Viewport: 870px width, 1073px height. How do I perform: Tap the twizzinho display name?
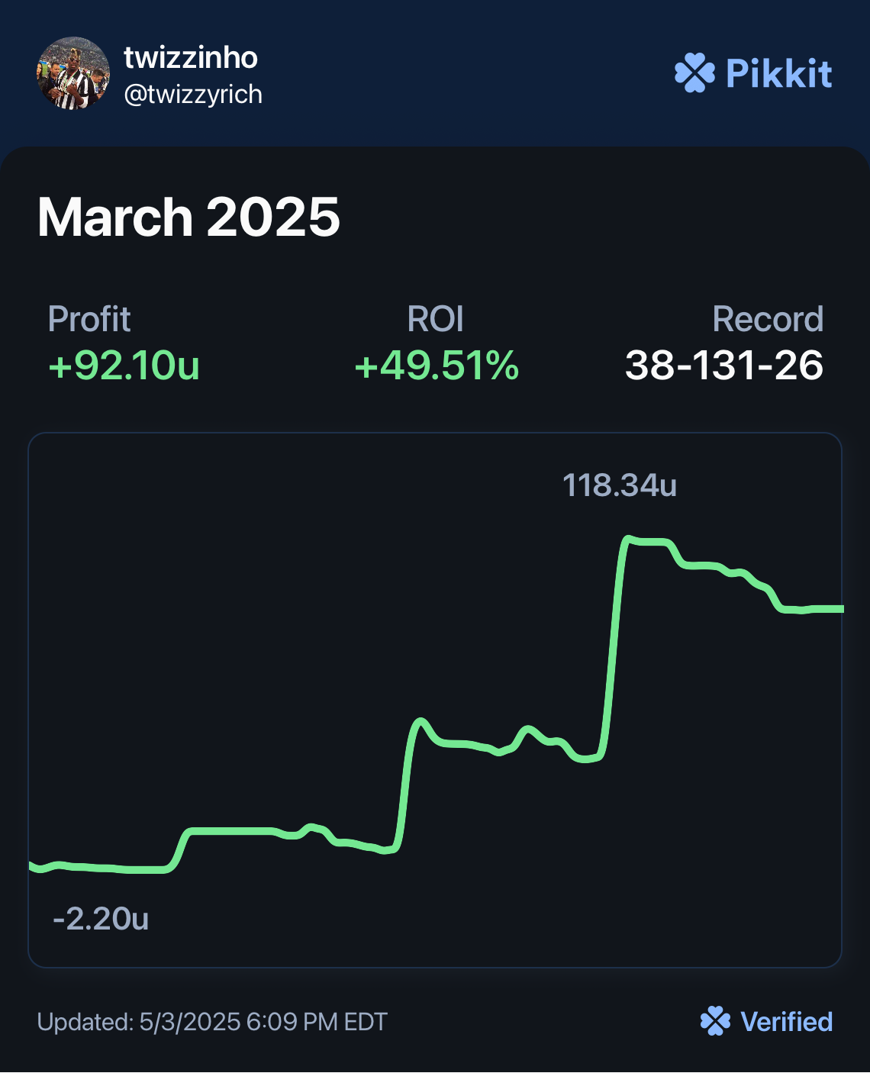click(191, 58)
